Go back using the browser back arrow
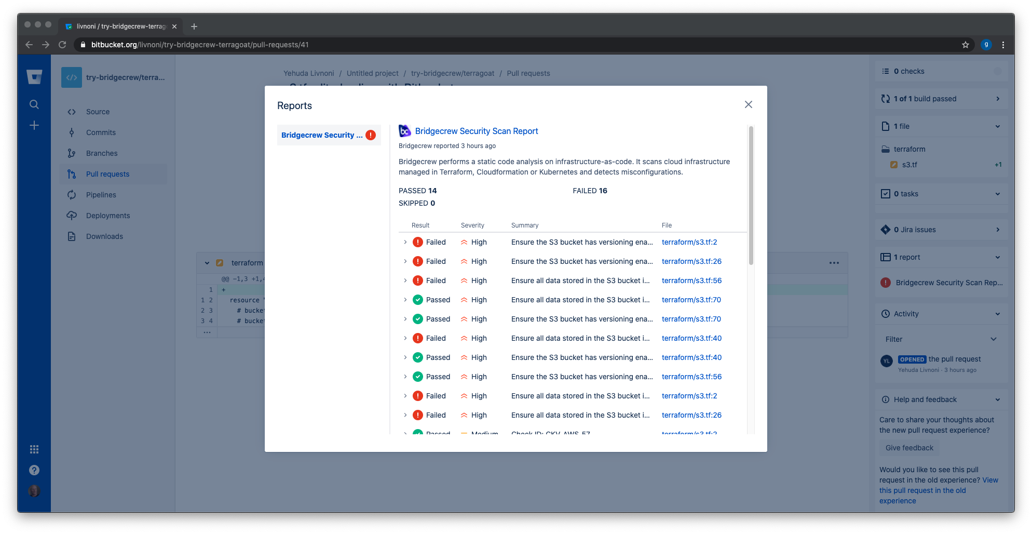 [29, 45]
